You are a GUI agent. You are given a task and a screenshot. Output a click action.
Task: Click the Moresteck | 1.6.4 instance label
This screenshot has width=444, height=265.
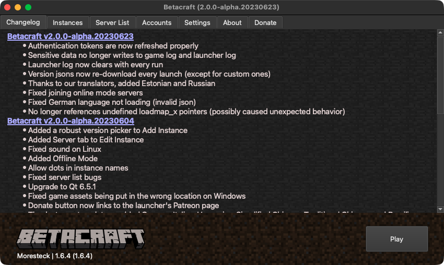click(55, 256)
